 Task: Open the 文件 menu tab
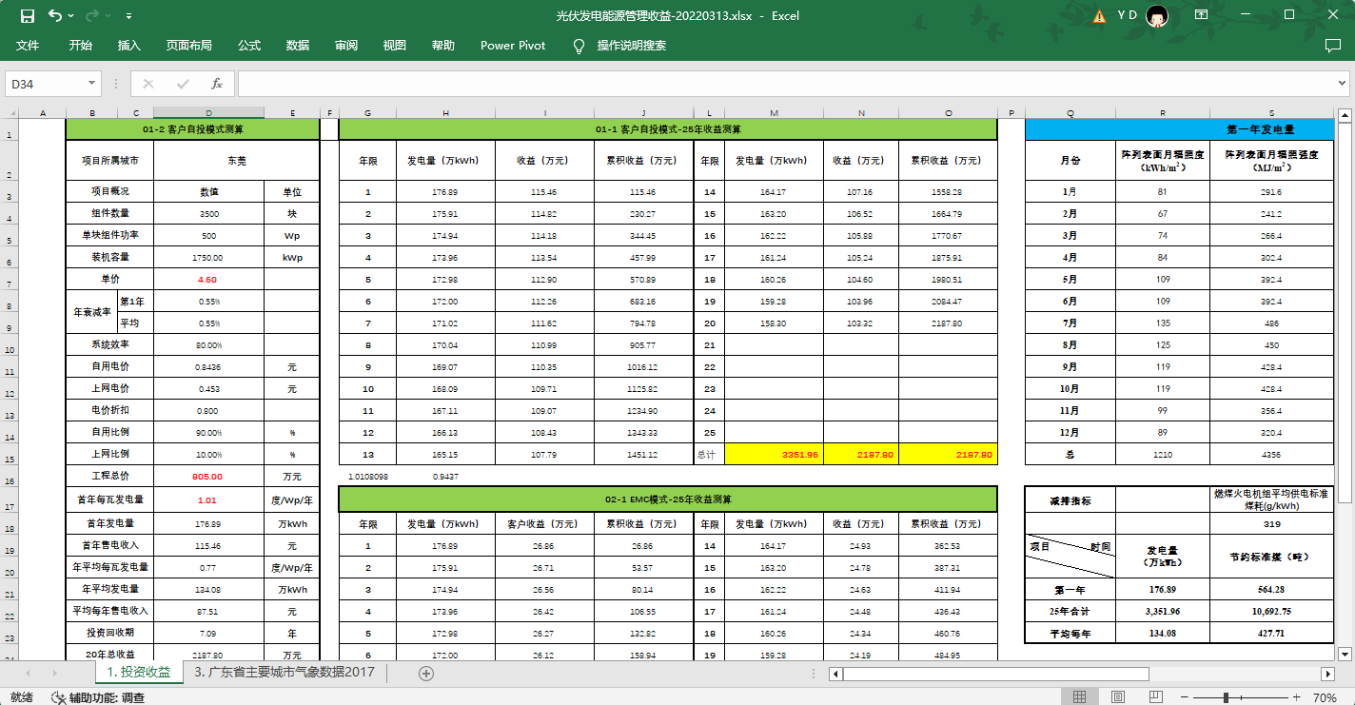(28, 46)
